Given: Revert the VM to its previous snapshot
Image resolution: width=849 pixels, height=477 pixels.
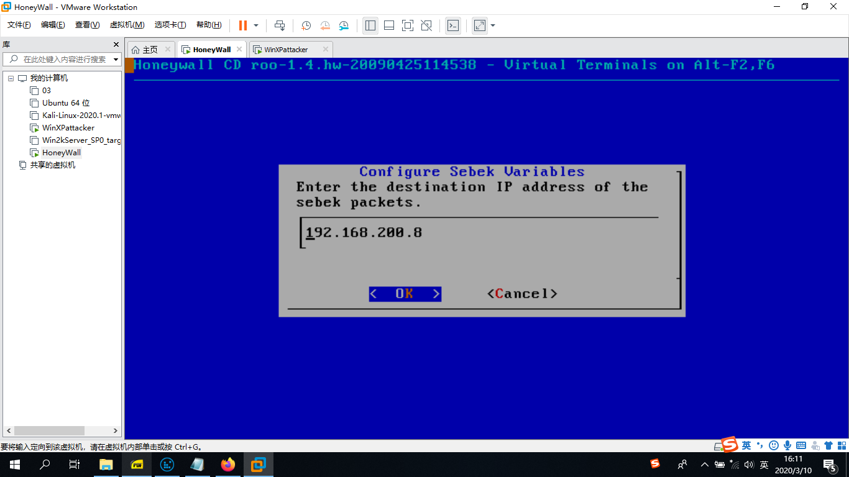Looking at the screenshot, I should 325,25.
